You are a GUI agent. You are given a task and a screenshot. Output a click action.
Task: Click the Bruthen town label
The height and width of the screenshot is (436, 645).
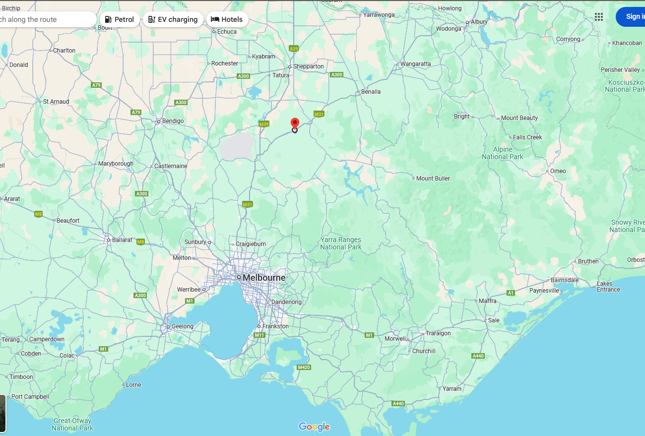pos(588,261)
